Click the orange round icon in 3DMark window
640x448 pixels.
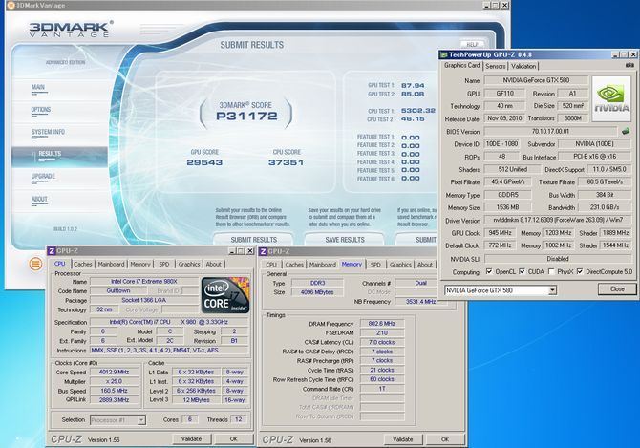point(35,264)
